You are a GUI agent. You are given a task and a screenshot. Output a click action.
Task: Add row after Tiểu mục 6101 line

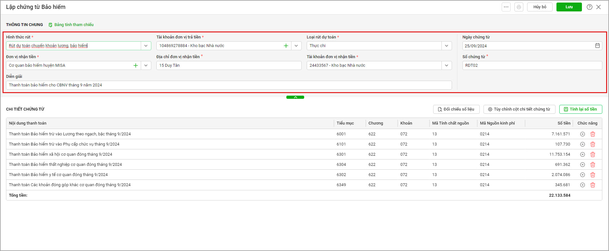(x=583, y=144)
